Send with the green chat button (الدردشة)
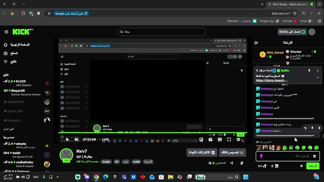The image size is (324, 182). click(x=313, y=166)
